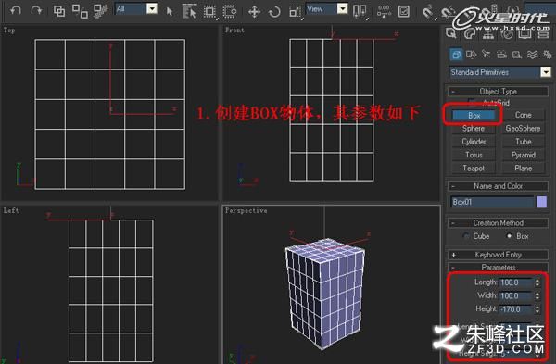This screenshot has height=364, width=556.
Task: Select the Geometry category icon
Action: (456, 55)
